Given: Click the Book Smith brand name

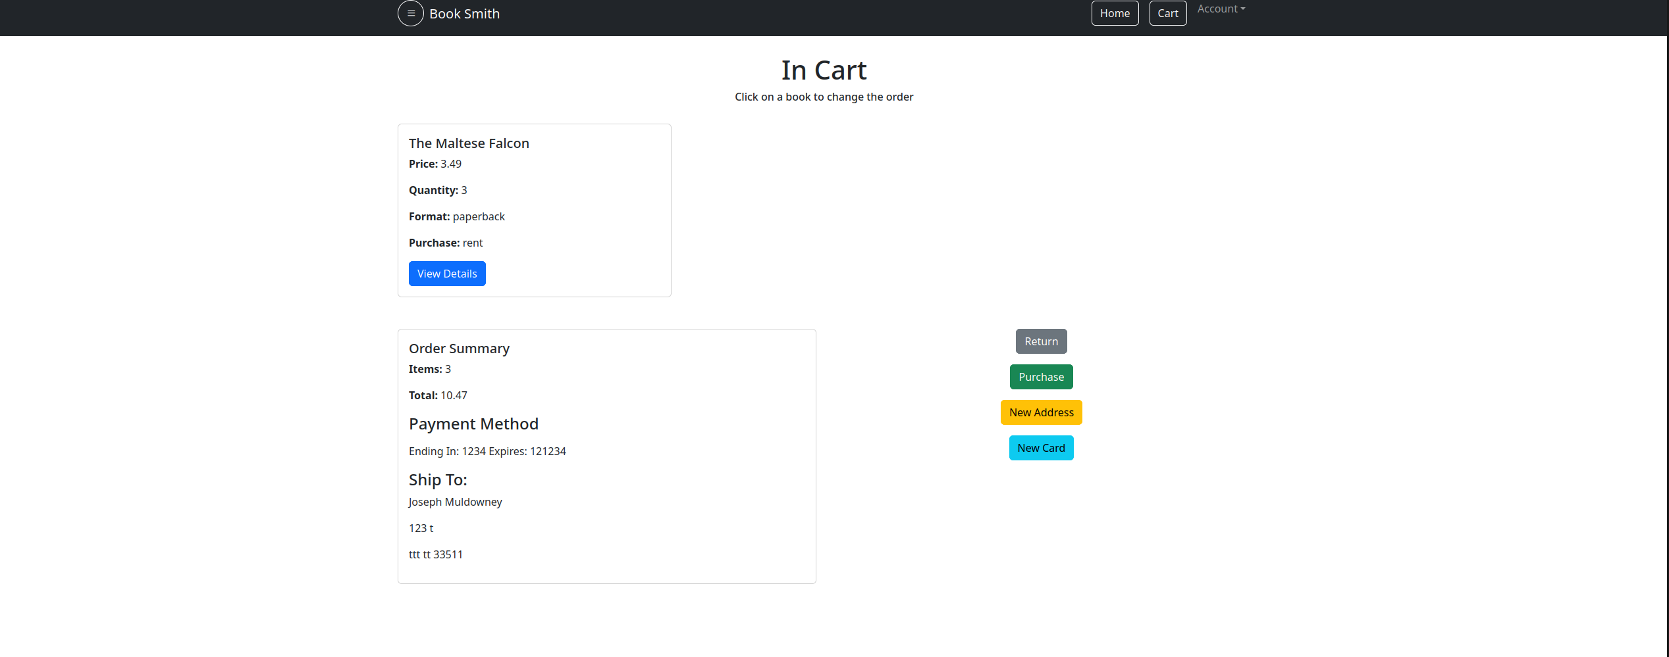Looking at the screenshot, I should click(464, 14).
